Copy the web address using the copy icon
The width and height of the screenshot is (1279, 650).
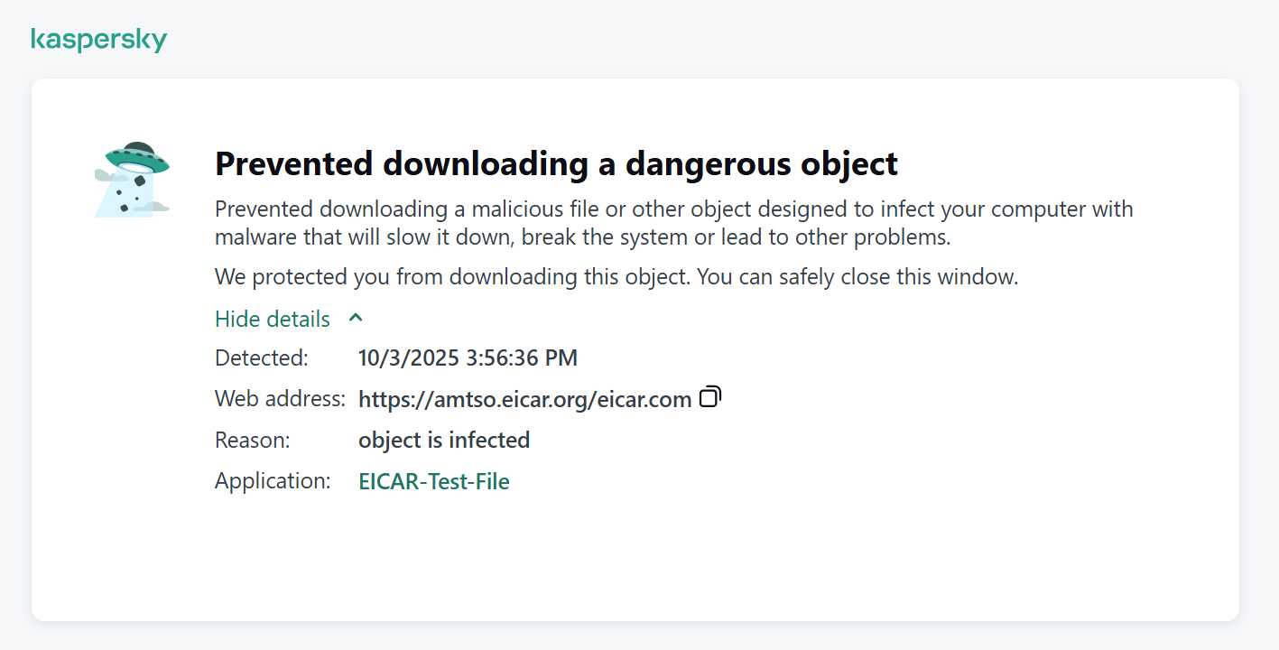click(711, 397)
